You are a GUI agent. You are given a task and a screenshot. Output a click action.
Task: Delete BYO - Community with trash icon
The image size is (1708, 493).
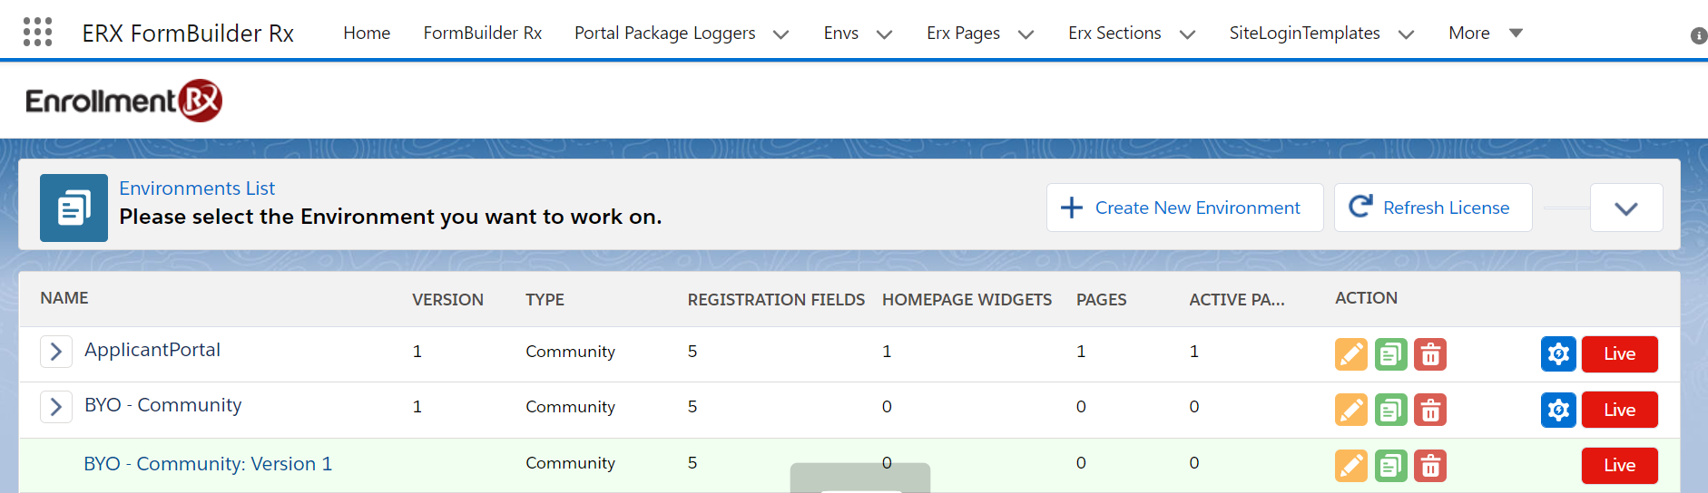tap(1430, 410)
